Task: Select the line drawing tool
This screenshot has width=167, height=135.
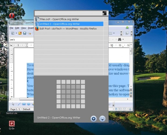Action: click(19, 104)
